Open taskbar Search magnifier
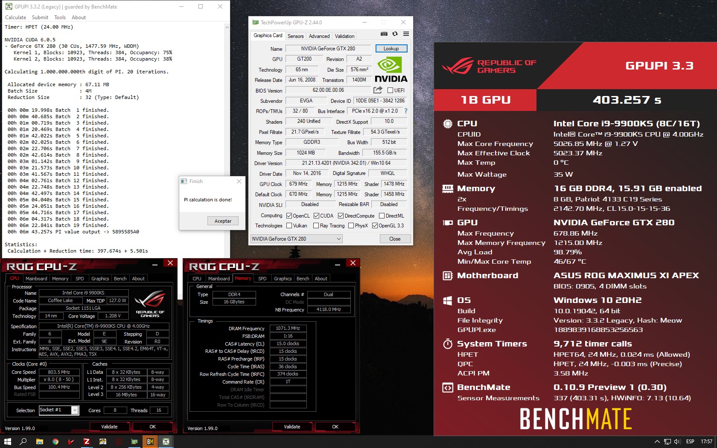 tap(23, 442)
